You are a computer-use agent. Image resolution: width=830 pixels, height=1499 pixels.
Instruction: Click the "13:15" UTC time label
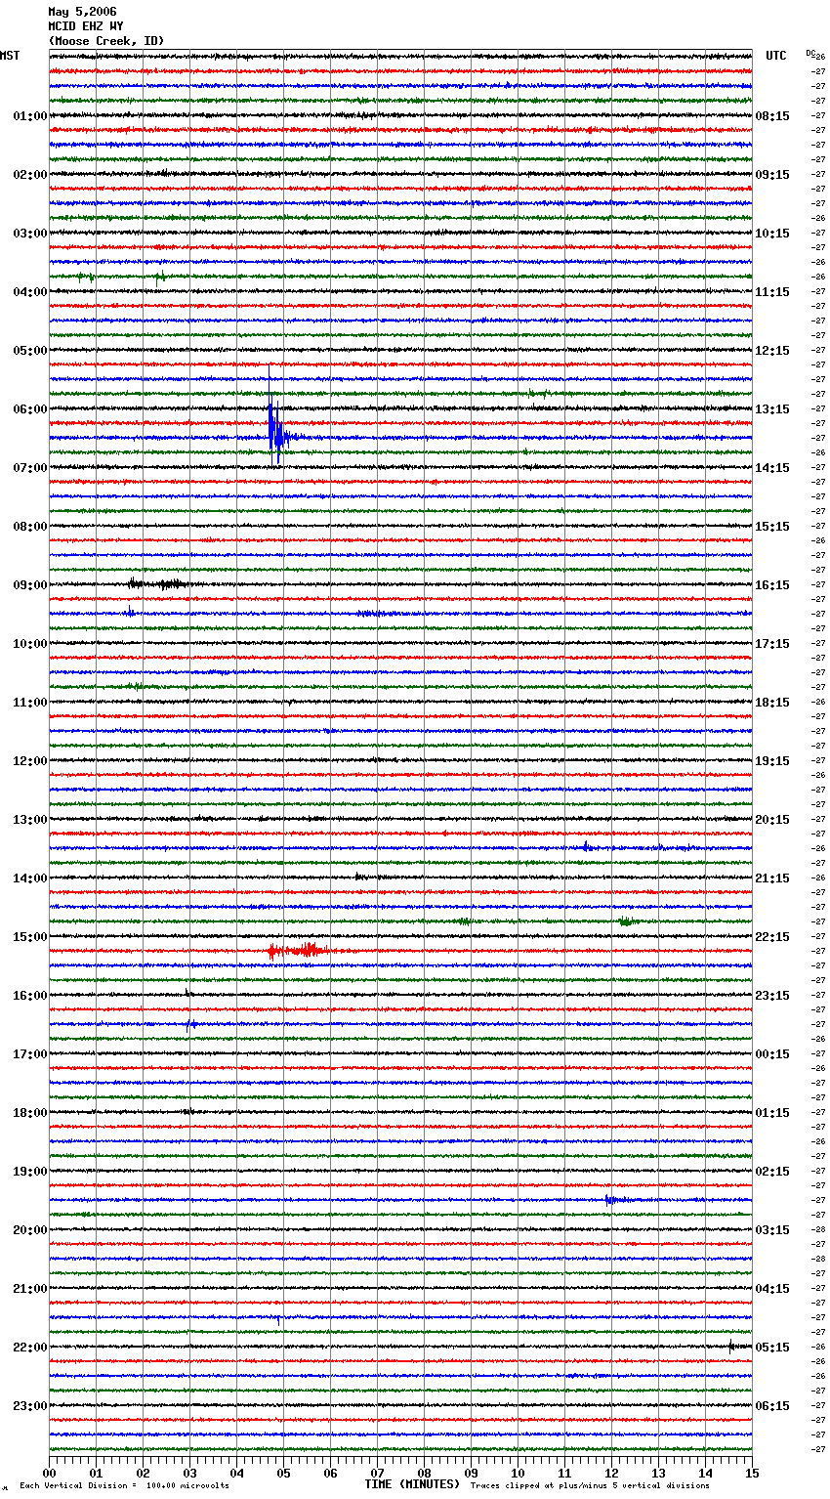(x=772, y=409)
